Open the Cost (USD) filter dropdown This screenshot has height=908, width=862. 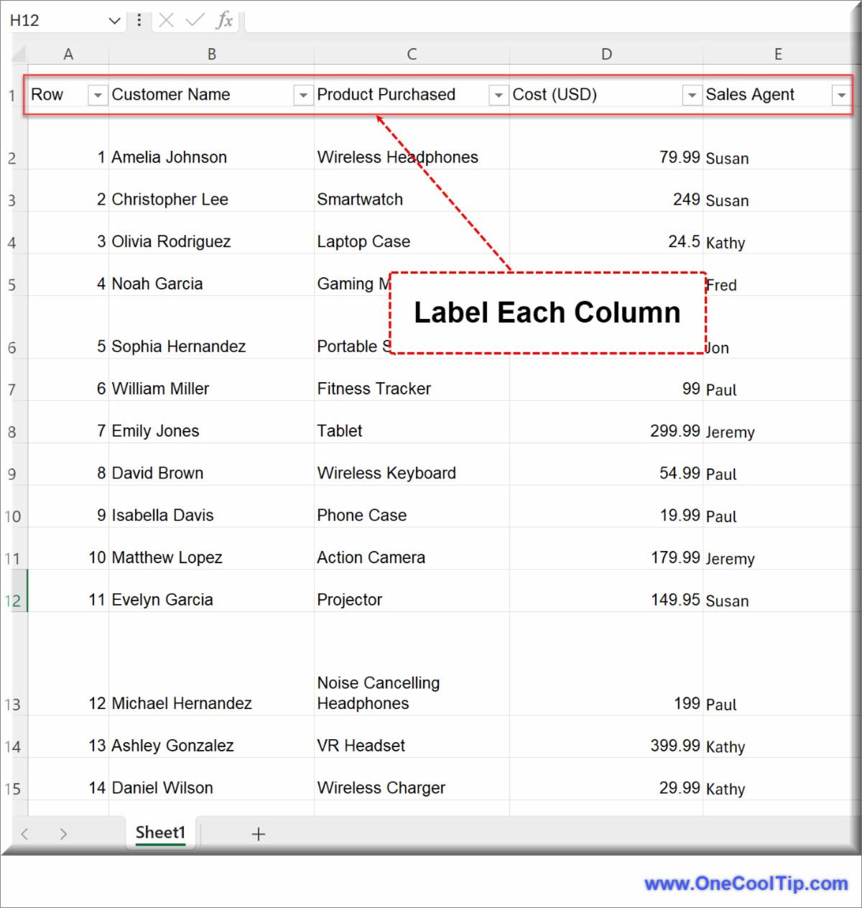692,95
